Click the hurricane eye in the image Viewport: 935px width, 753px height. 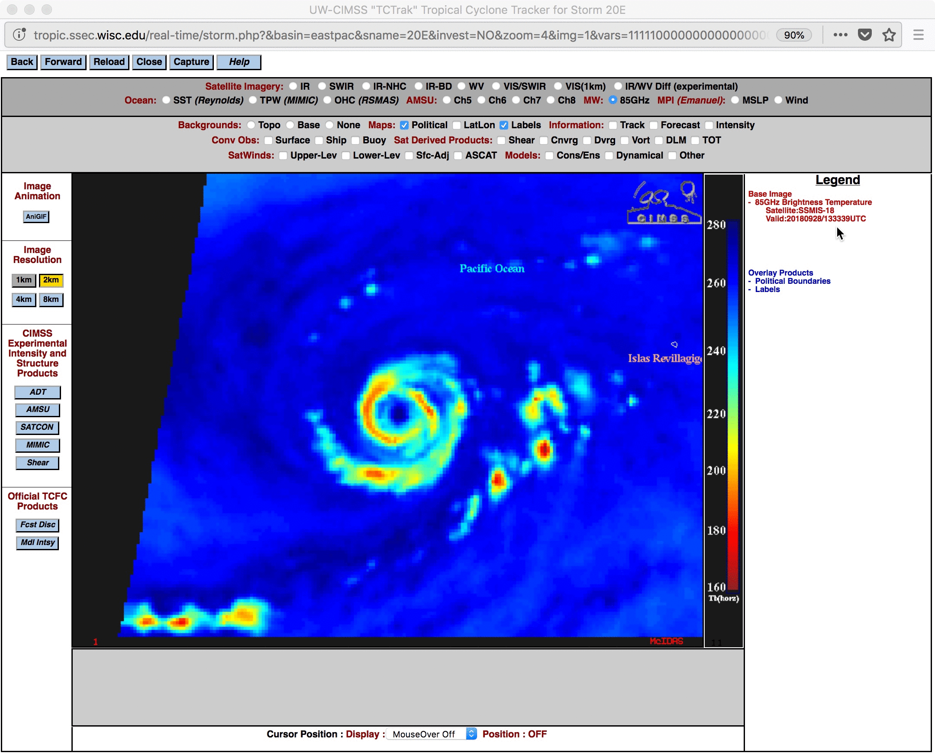click(399, 412)
